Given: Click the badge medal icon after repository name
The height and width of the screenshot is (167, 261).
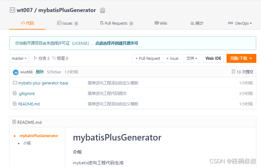Looking at the screenshot, I should click(102, 10).
